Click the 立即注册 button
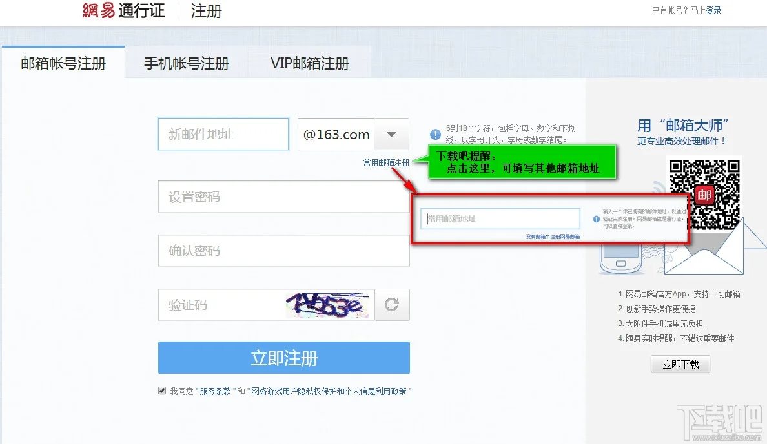This screenshot has height=444, width=767. point(283,358)
